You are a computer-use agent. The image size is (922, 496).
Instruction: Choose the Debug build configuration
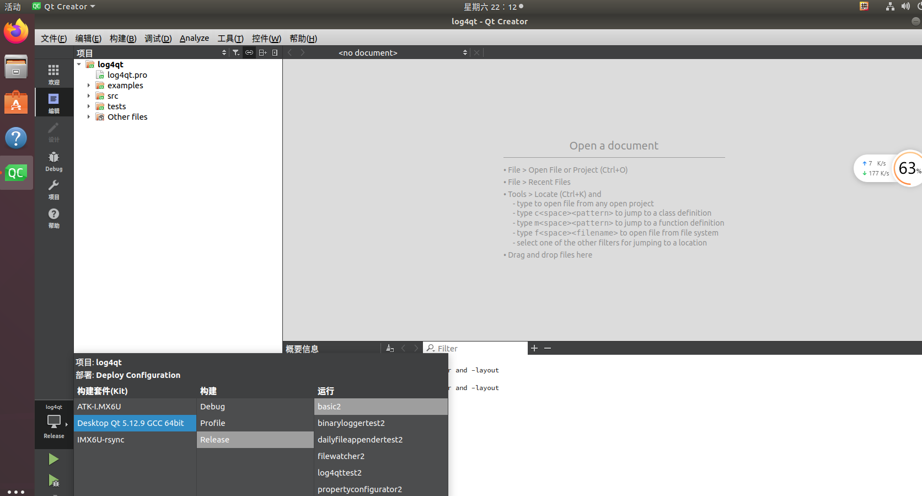(x=255, y=407)
